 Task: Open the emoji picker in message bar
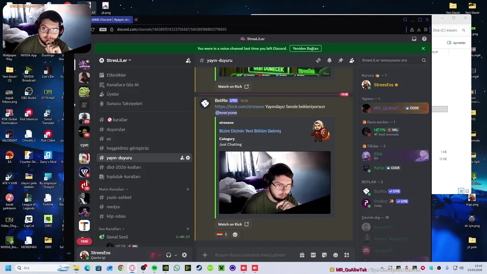336,255
